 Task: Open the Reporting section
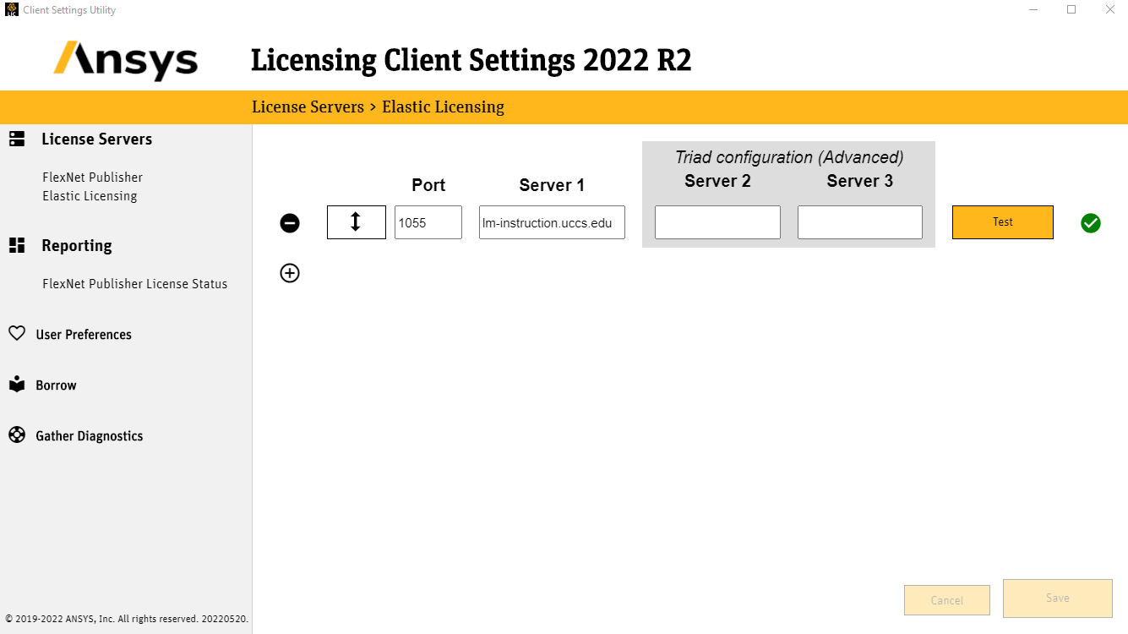point(77,246)
